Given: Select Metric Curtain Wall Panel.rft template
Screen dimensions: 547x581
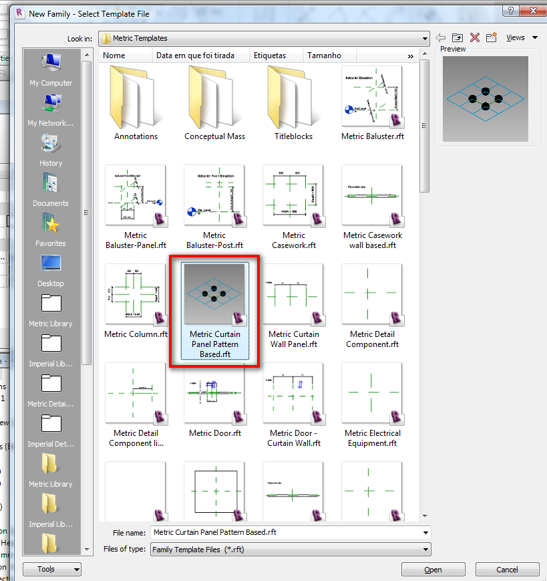Looking at the screenshot, I should click(x=293, y=301).
